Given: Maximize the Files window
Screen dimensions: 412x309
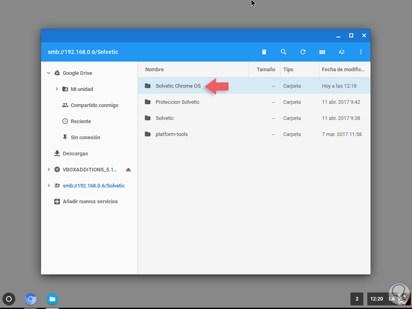Looking at the screenshot, I should tap(351, 35).
